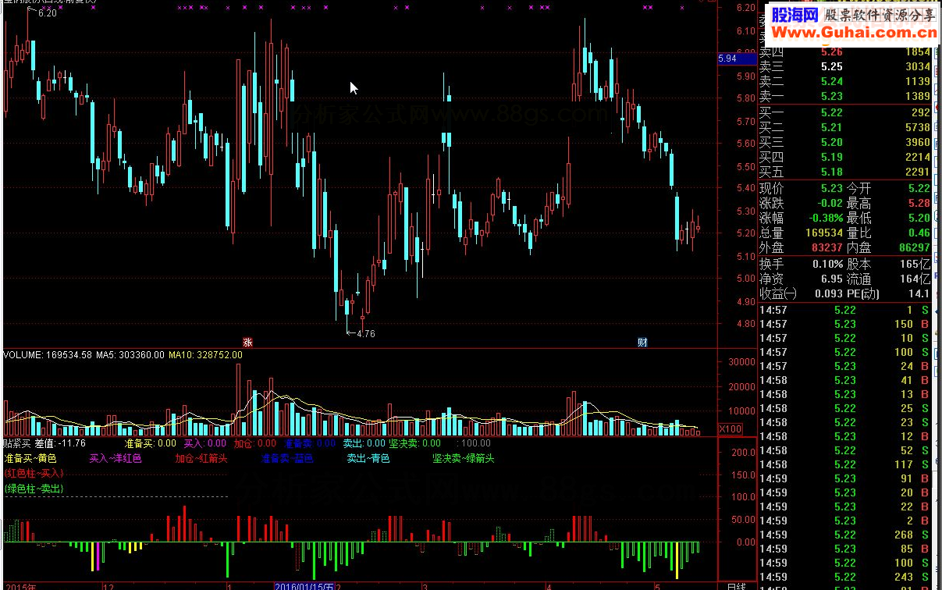Select the 14:58 trade with volume 117
Image resolution: width=942 pixels, height=590 pixels.
pos(845,464)
